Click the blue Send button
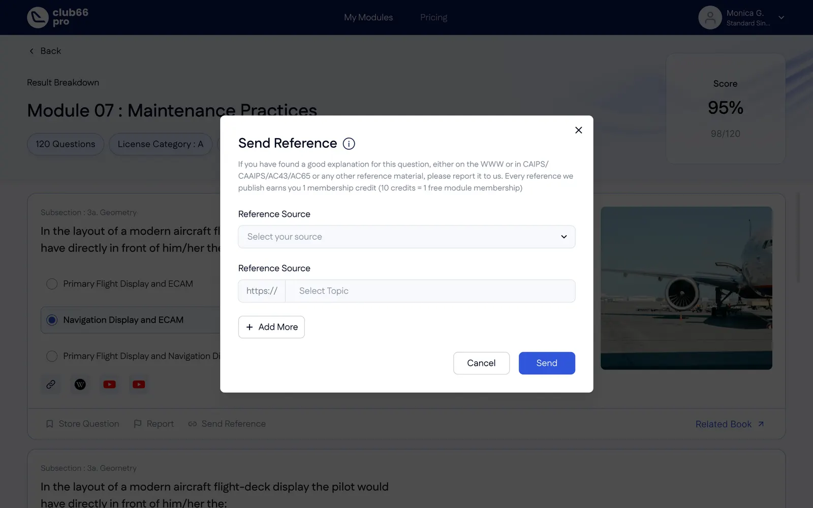Image resolution: width=813 pixels, height=508 pixels. point(547,363)
